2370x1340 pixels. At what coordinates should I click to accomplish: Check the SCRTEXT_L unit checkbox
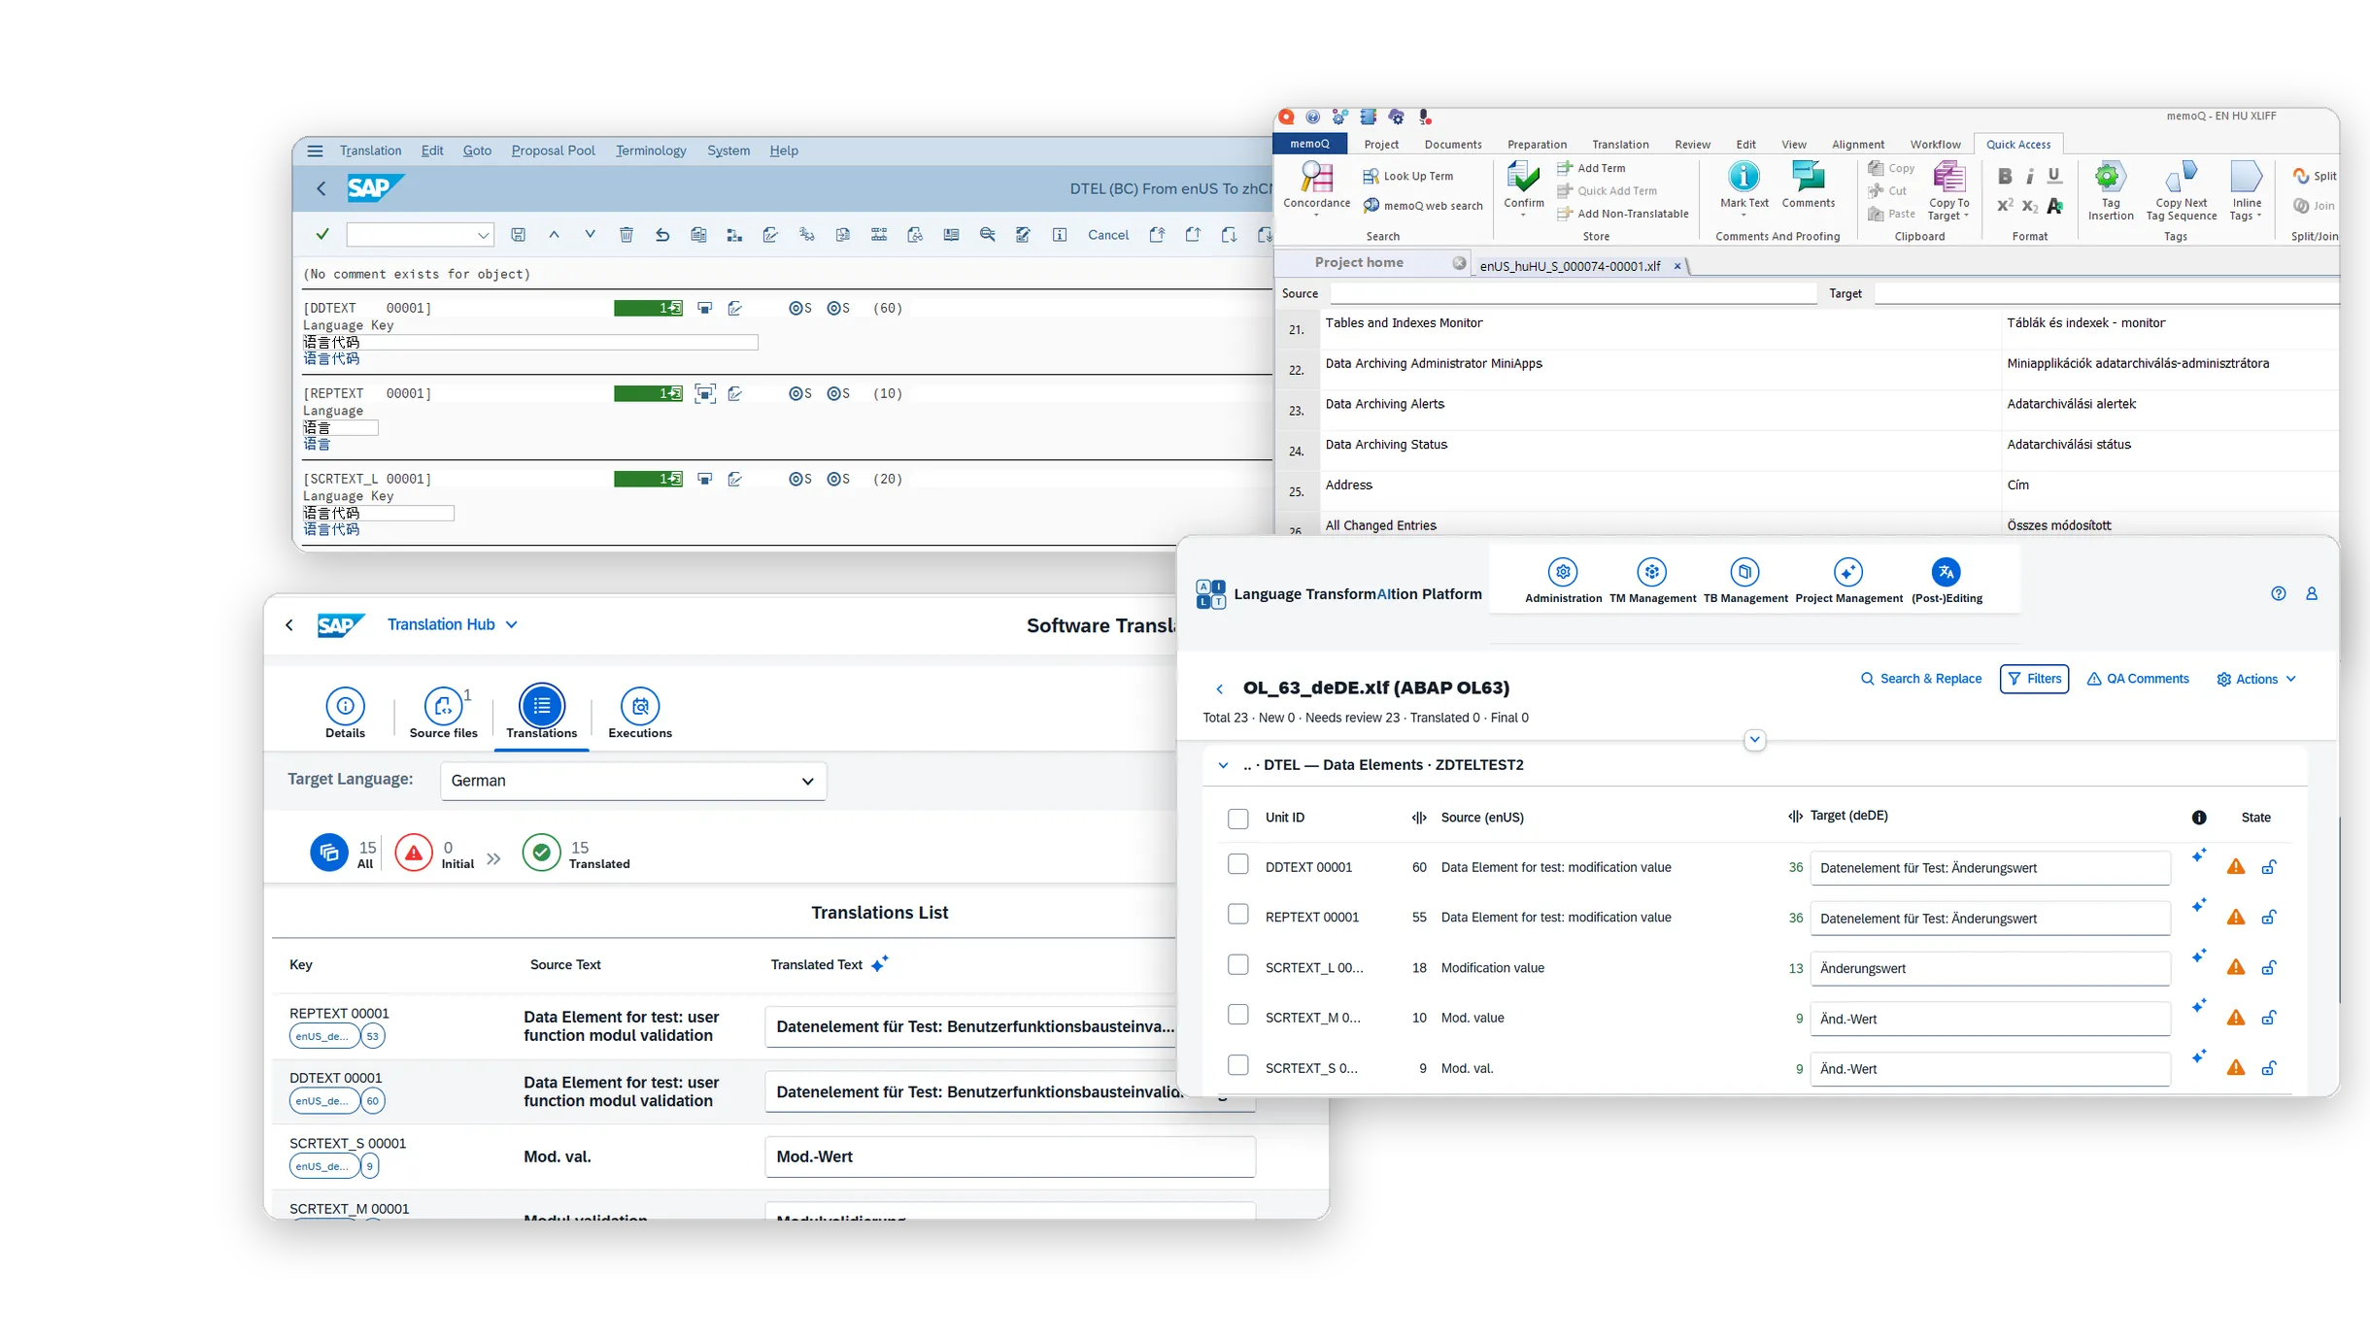click(x=1237, y=965)
